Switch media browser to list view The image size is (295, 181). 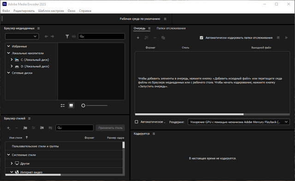click(x=63, y=105)
